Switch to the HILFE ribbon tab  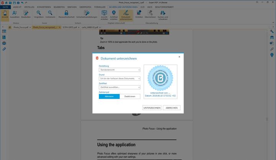coord(149,7)
